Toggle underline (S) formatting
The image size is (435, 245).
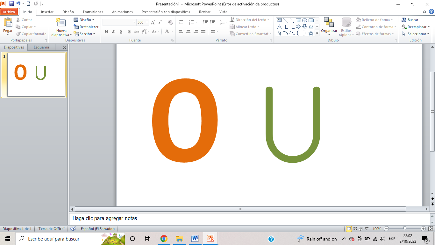(x=121, y=32)
